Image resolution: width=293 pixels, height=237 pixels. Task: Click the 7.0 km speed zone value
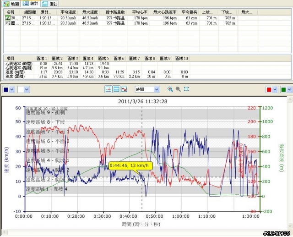(119, 76)
